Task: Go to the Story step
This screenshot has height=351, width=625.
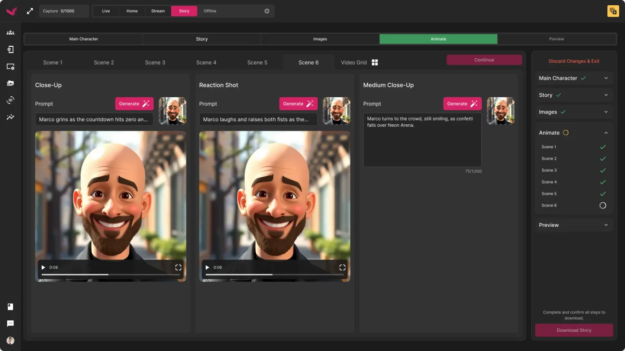Action: point(202,39)
